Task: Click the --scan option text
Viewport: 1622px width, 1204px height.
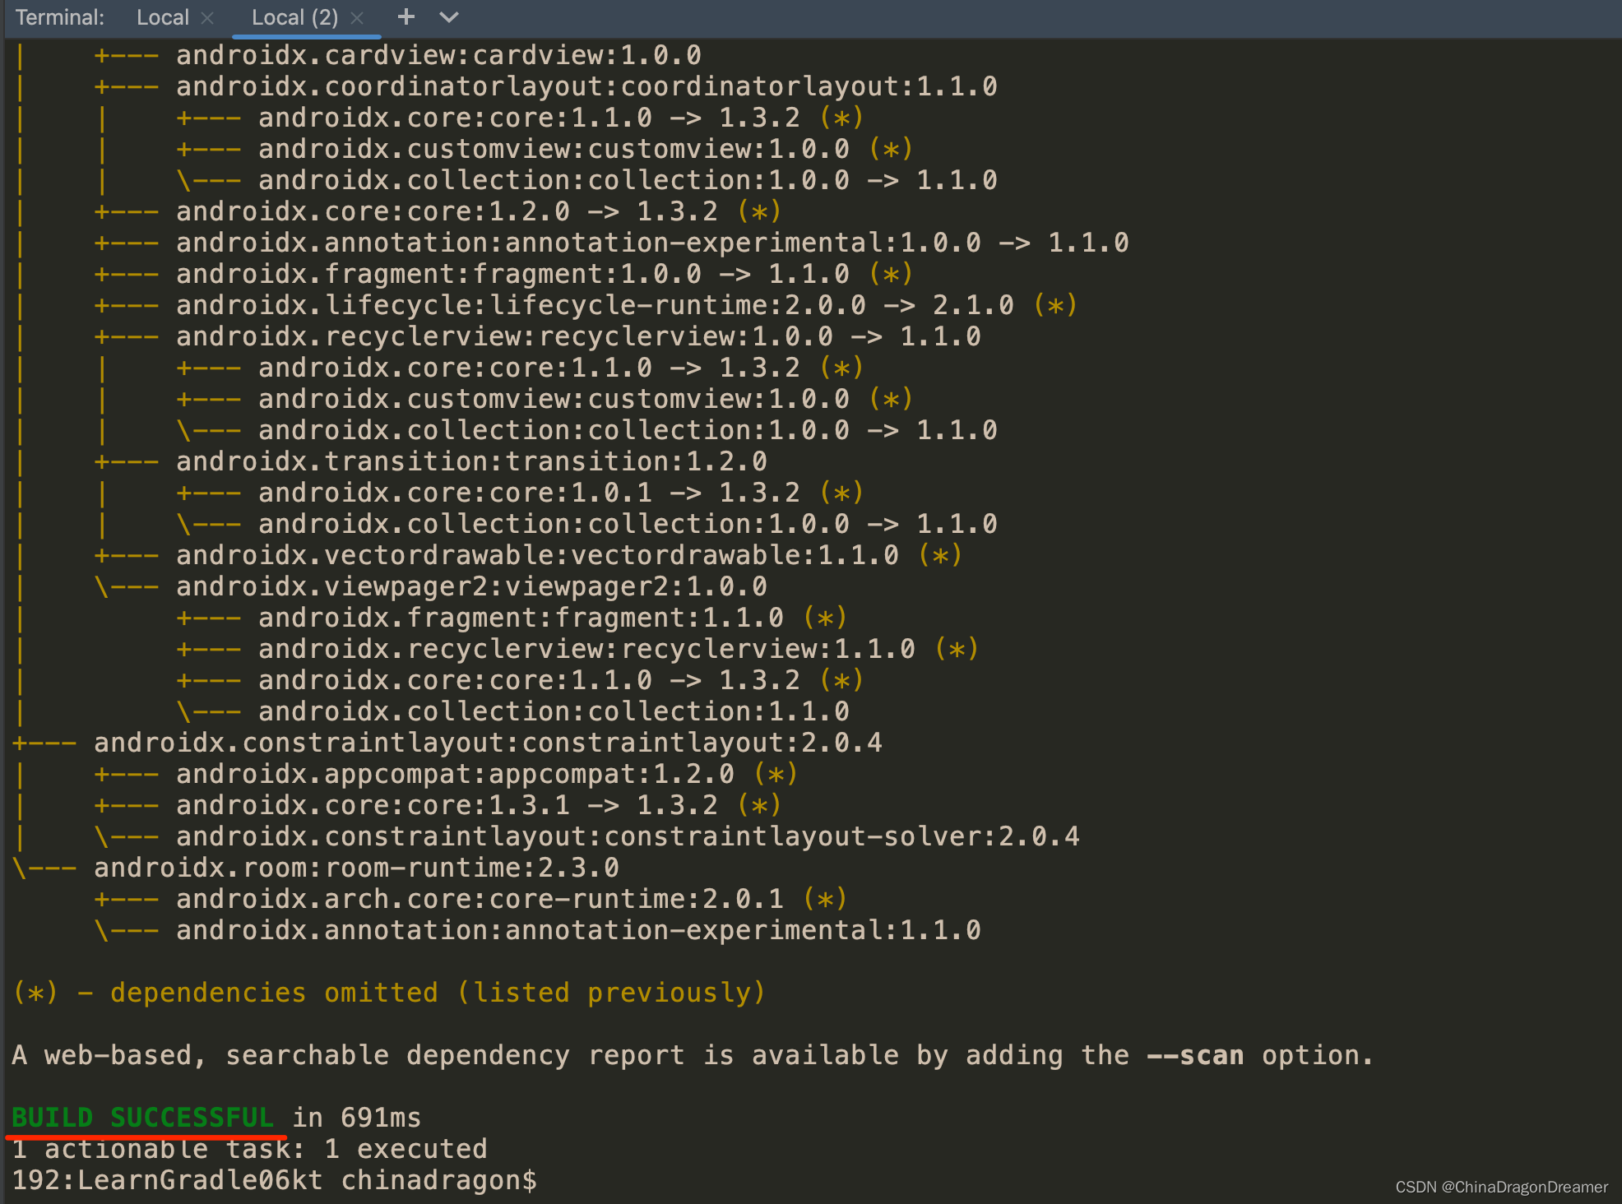Action: (x=1195, y=1055)
